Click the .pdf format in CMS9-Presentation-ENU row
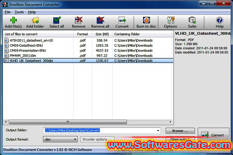The width and height of the screenshot is (233, 155). coord(83,50)
